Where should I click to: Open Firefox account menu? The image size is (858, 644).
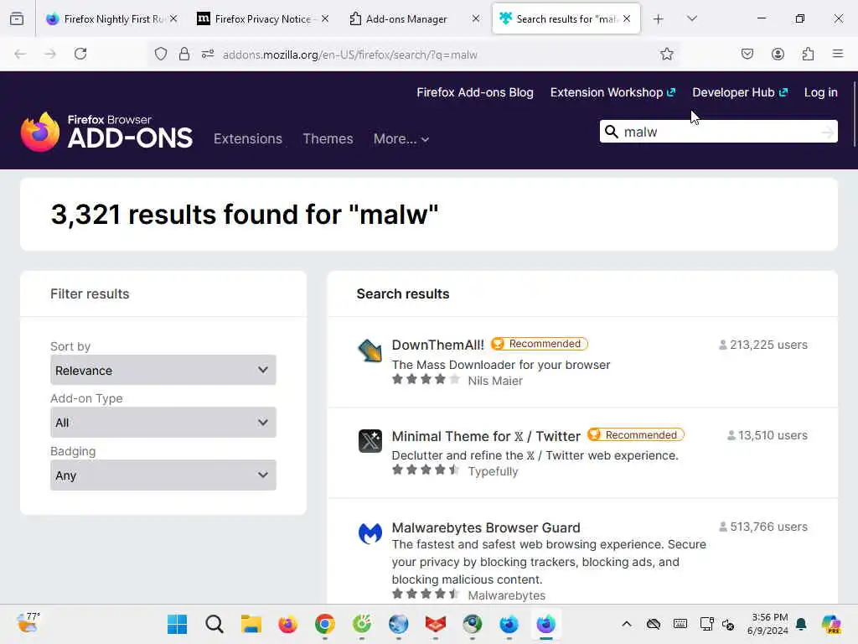pos(778,54)
